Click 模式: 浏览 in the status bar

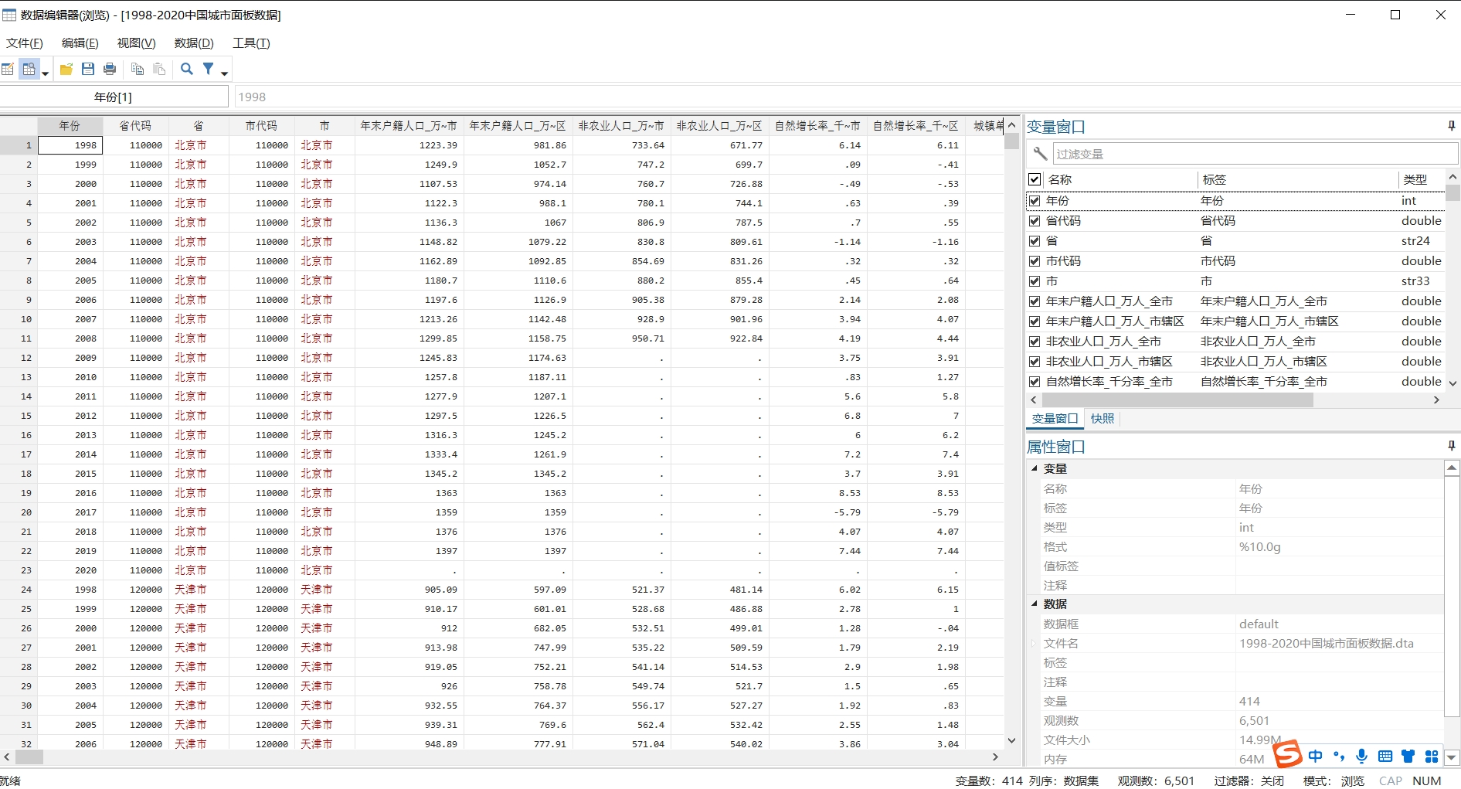point(1334,780)
